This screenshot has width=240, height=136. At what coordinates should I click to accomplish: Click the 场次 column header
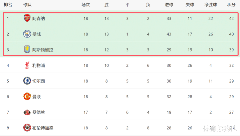click(x=85, y=5)
